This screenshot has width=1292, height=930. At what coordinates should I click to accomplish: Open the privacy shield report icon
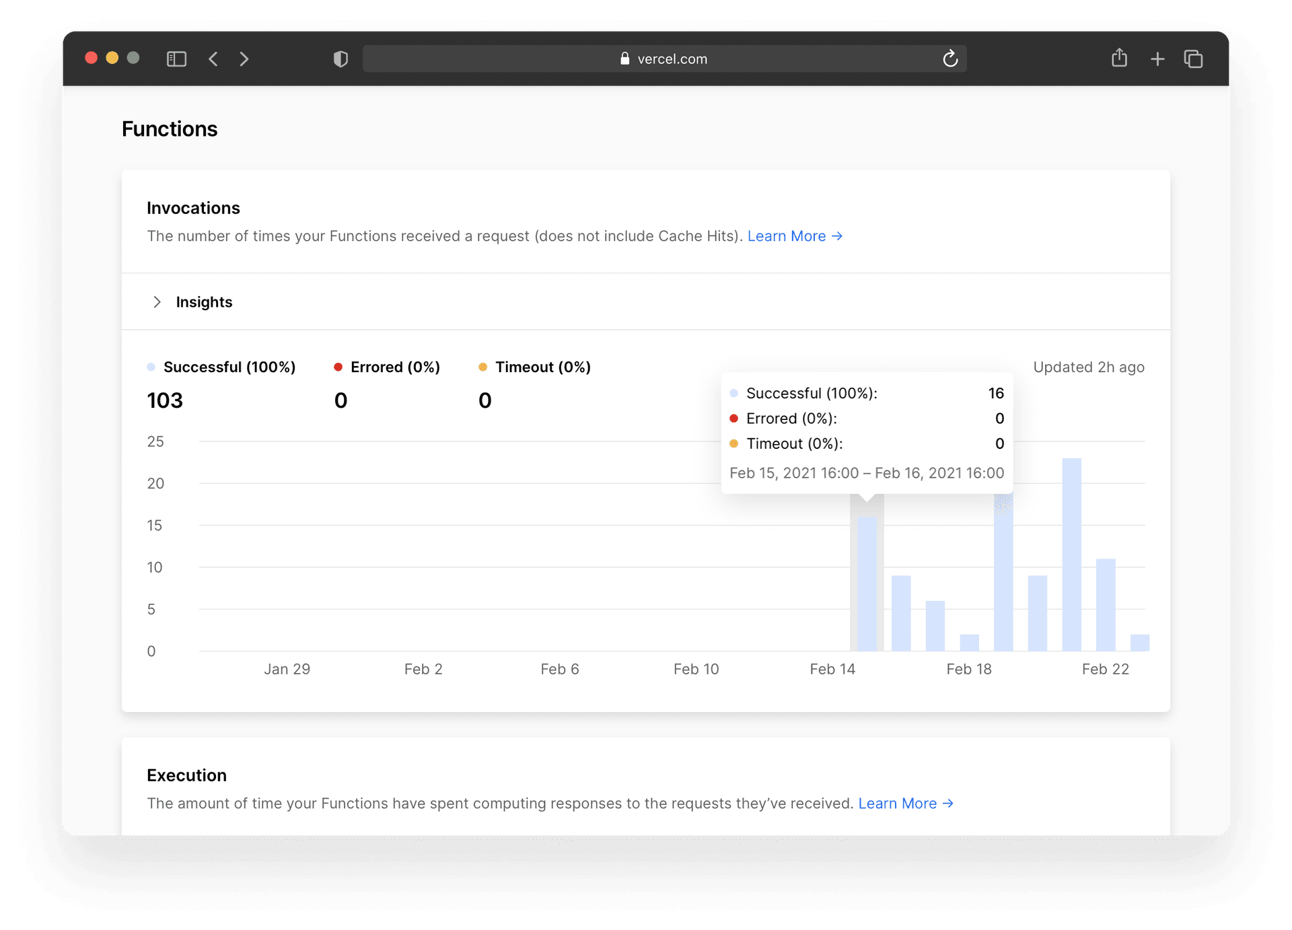[x=340, y=59]
